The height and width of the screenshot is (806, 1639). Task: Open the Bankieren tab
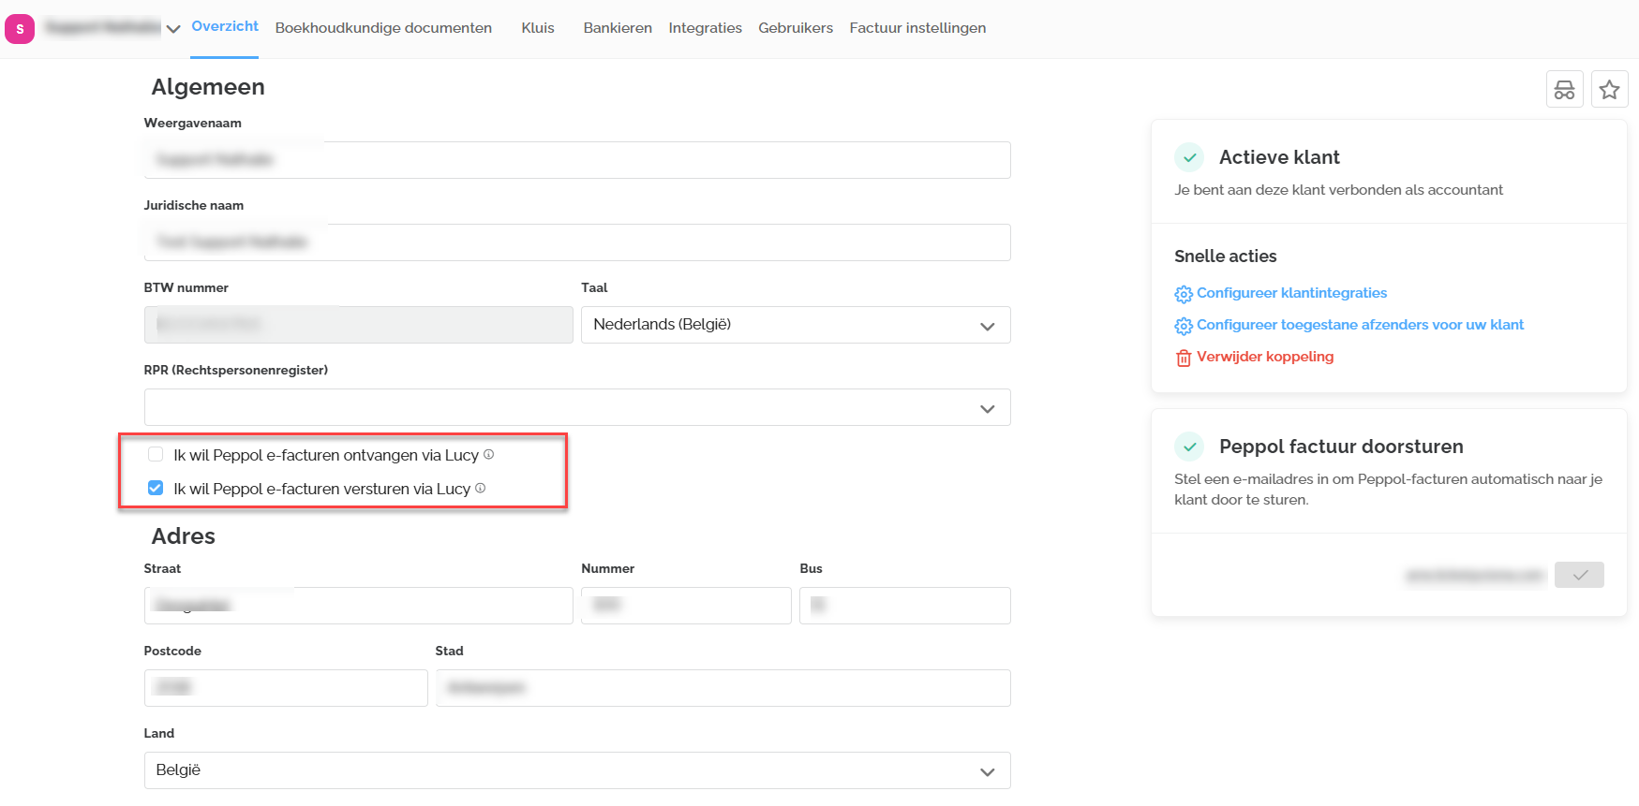(617, 28)
